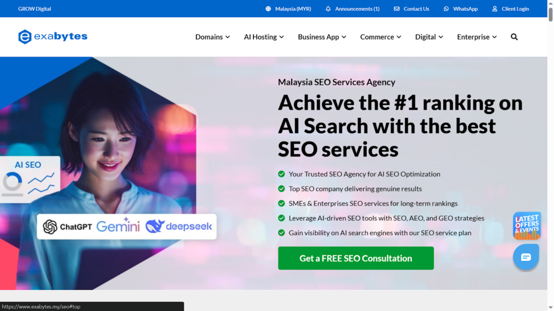Click the ChatGPT Gemini deepseek banner

point(127,226)
